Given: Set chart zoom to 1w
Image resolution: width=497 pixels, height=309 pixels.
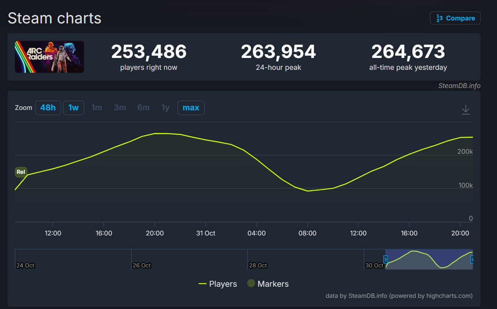Looking at the screenshot, I should pos(74,108).
